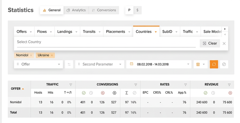Open the REVENUE column filter funnel
This screenshot has height=123, width=240.
coord(229,85)
